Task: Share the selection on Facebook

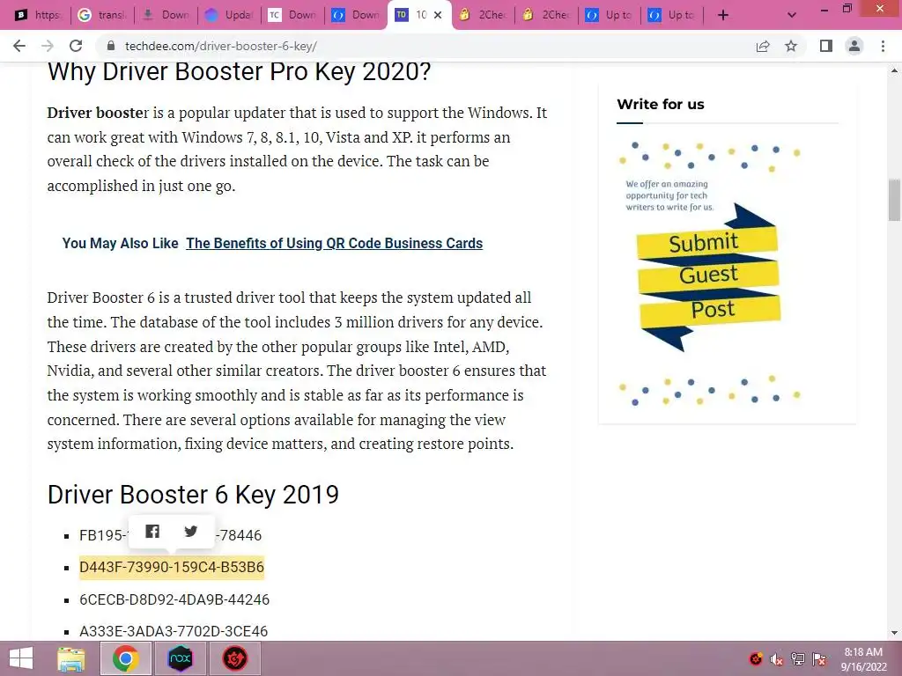Action: [152, 531]
